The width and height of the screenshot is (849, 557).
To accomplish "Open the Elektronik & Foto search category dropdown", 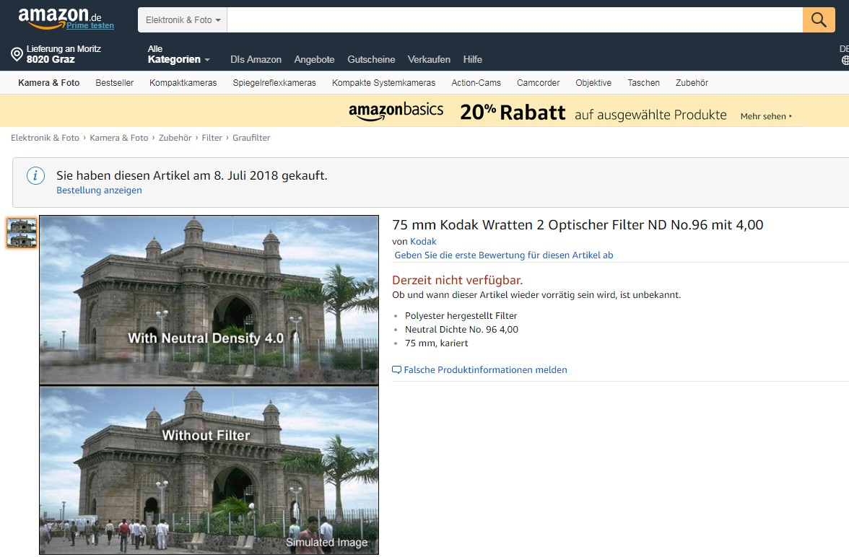I will (183, 20).
